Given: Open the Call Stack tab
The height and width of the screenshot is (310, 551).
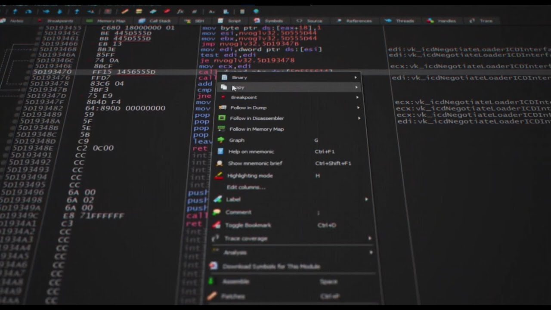Looking at the screenshot, I should [156, 21].
